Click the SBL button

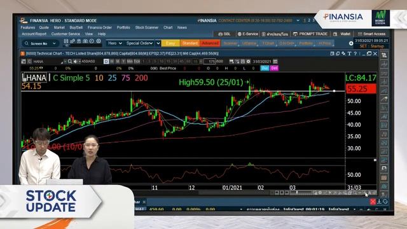point(224,34)
